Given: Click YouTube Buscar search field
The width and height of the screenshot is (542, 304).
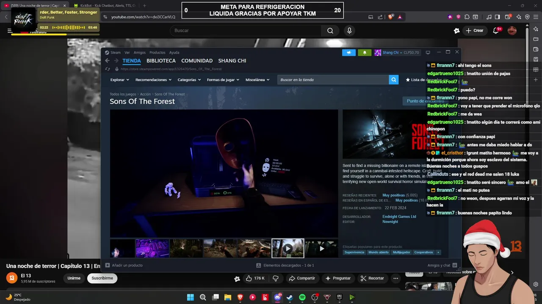Looking at the screenshot, I should [x=246, y=30].
